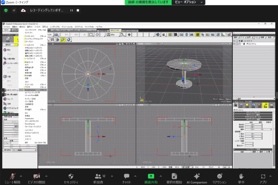Switch to table_01.shd document tab
This screenshot has width=278, height=185.
(115, 31)
